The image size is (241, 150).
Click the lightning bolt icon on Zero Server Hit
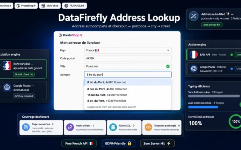coord(169,143)
